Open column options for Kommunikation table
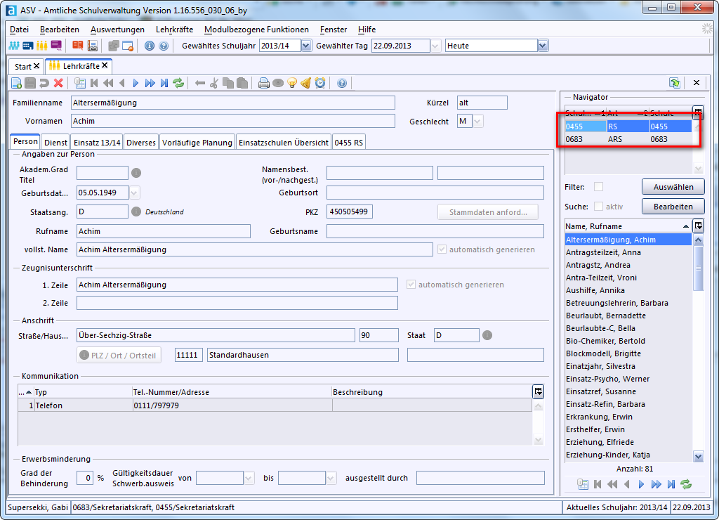Image resolution: width=719 pixels, height=520 pixels. click(539, 391)
